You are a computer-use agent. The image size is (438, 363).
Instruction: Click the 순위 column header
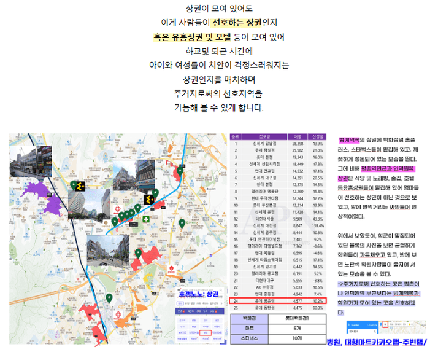tap(236, 136)
